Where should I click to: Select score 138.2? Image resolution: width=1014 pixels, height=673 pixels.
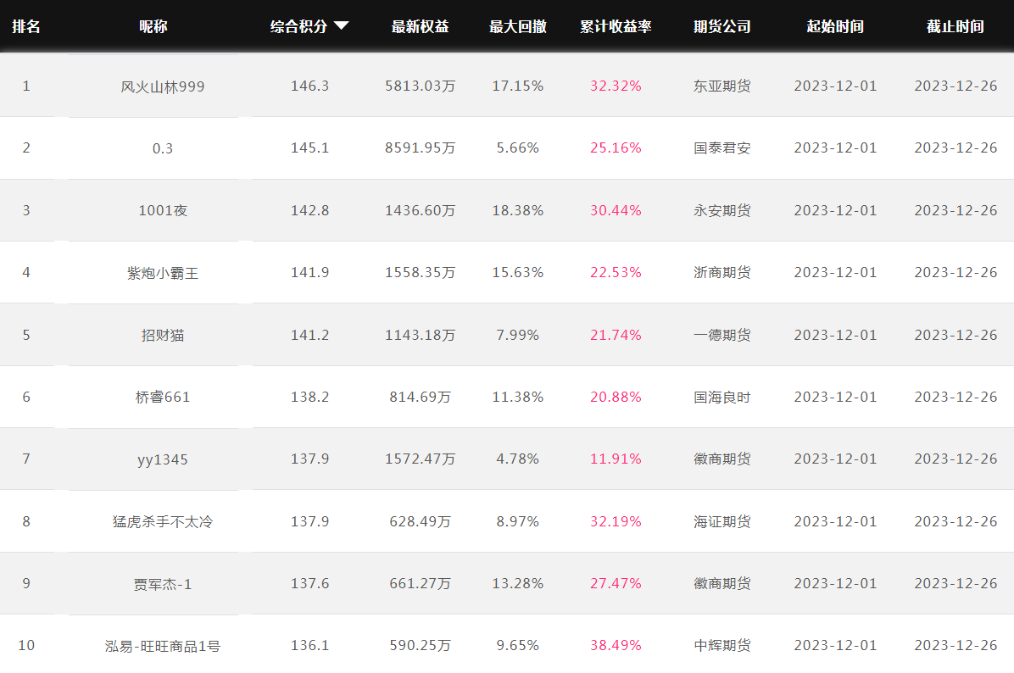tap(309, 397)
